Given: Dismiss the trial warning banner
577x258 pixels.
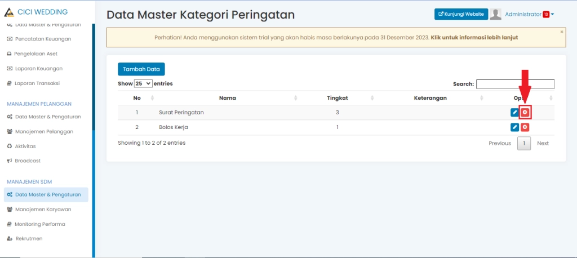Looking at the screenshot, I should (561, 32).
